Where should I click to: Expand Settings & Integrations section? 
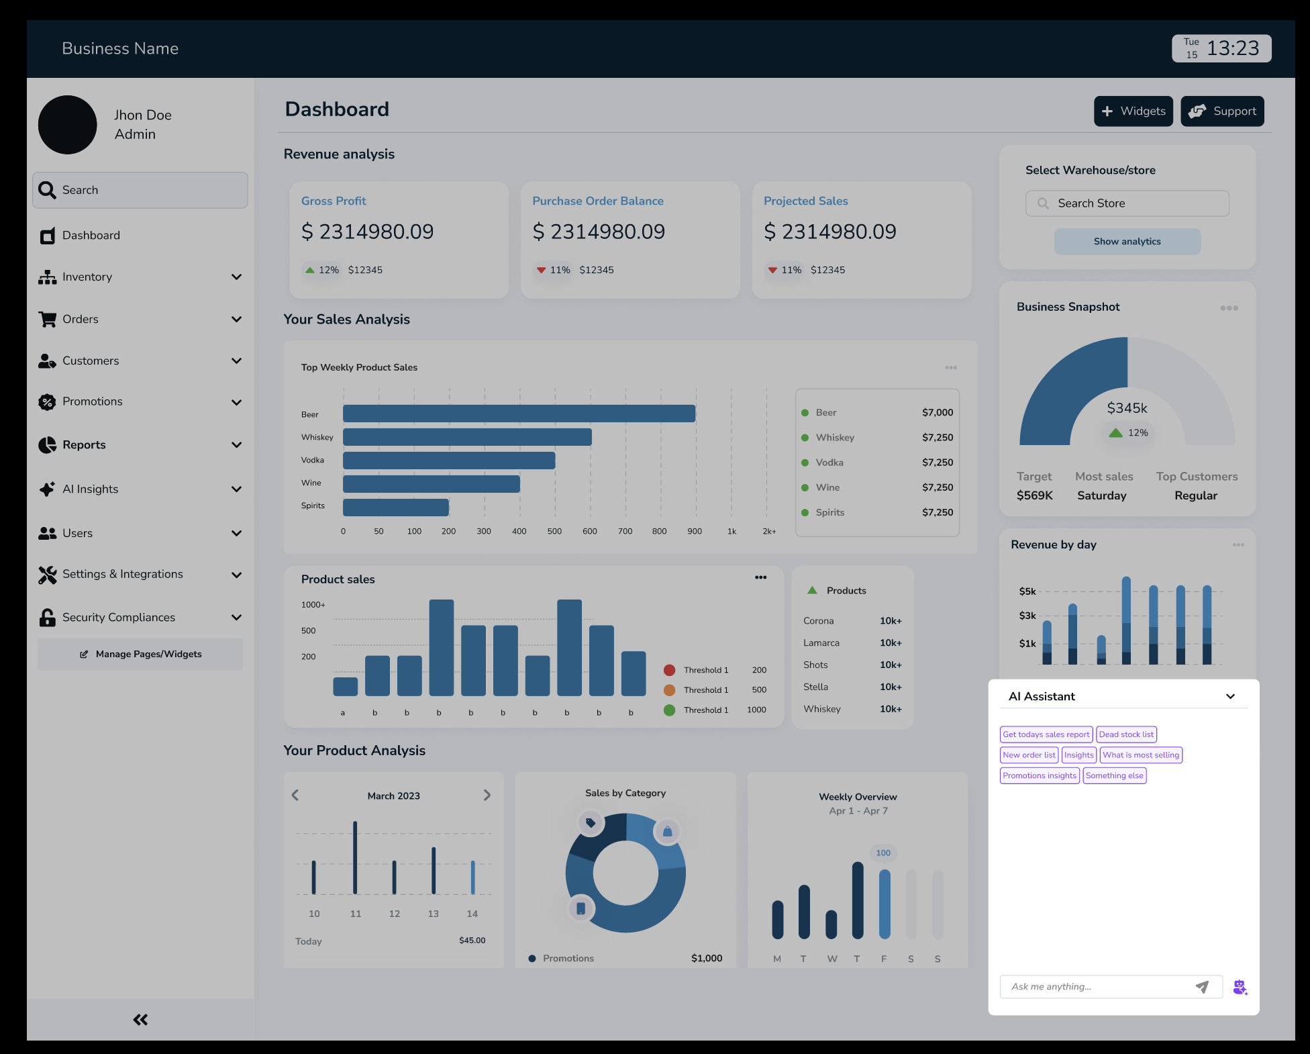pos(236,575)
